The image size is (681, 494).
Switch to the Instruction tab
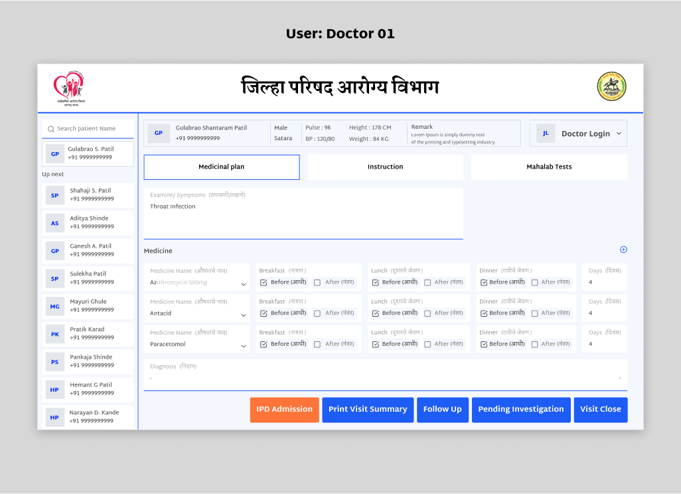[385, 167]
